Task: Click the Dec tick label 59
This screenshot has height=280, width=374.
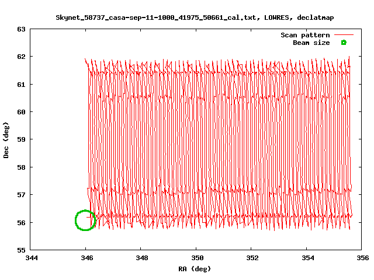Action: [x=21, y=139]
